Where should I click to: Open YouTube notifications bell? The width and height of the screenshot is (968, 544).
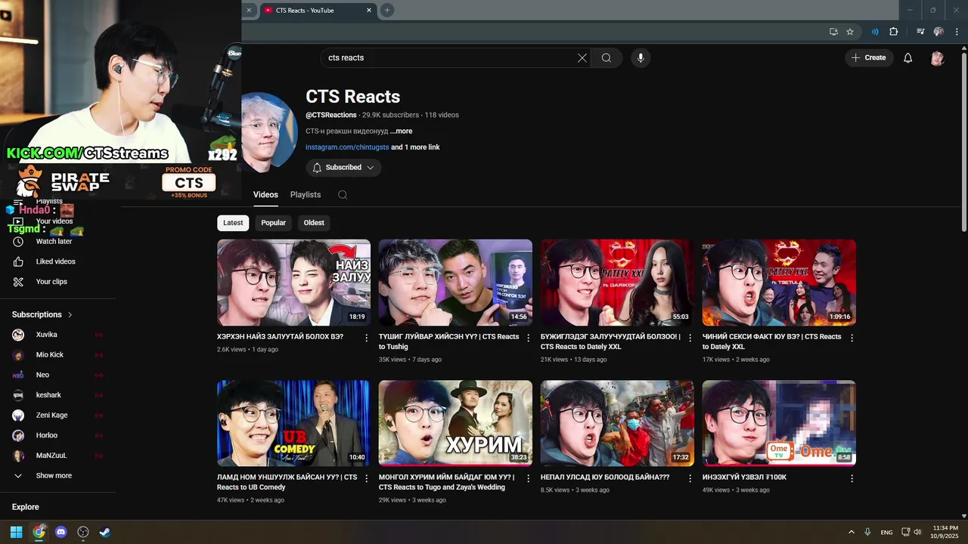[x=908, y=57]
